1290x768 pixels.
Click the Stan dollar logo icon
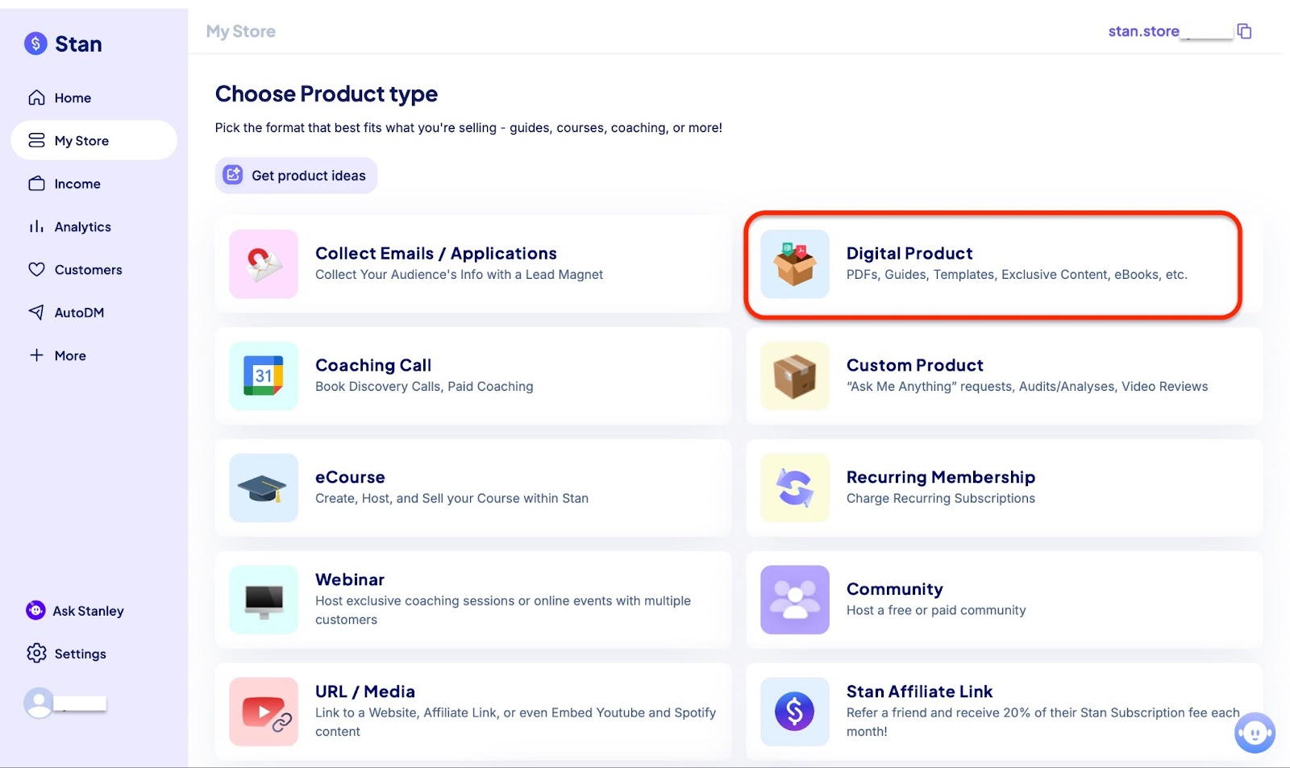35,44
